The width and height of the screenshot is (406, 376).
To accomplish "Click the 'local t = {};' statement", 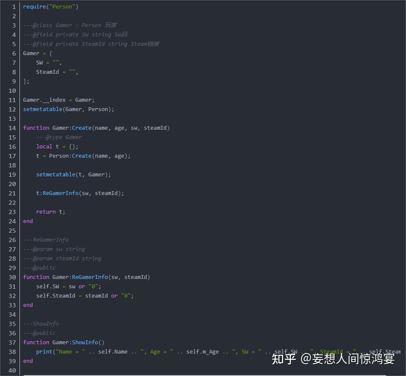I will pos(57,147).
